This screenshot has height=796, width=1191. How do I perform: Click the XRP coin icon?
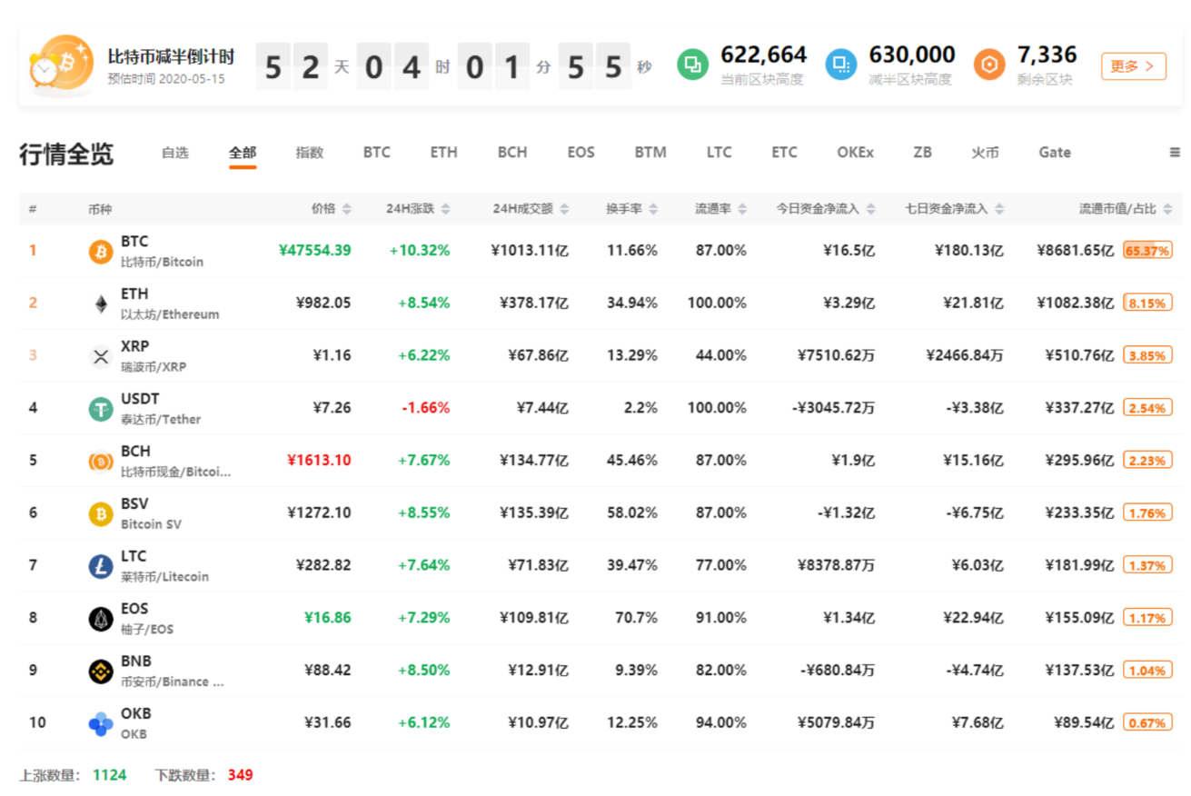[x=101, y=356]
